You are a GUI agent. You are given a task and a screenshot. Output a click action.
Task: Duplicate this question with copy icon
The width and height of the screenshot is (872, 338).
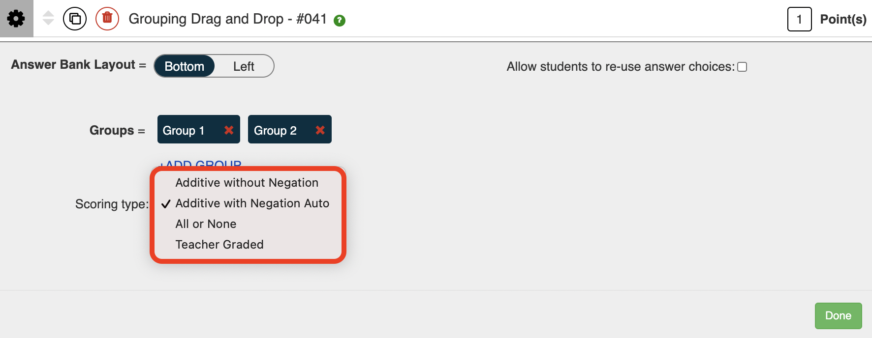75,19
